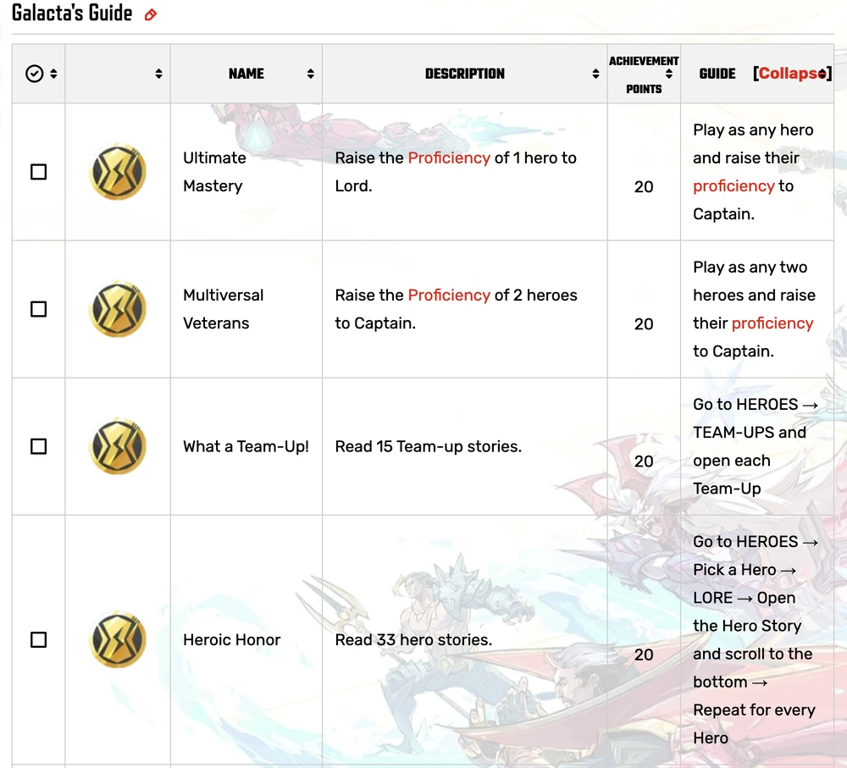Viewport: 847px width, 768px height.
Task: Click the Ultimate Mastery achievement badge icon
Action: 118,172
